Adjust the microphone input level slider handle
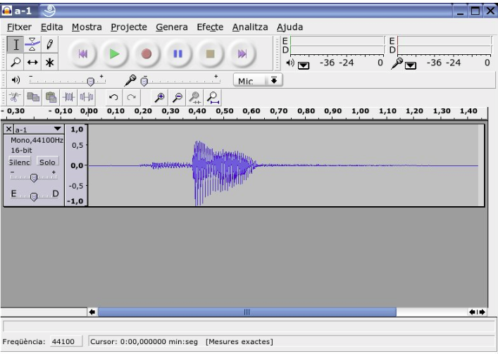The image size is (498, 354). point(144,82)
